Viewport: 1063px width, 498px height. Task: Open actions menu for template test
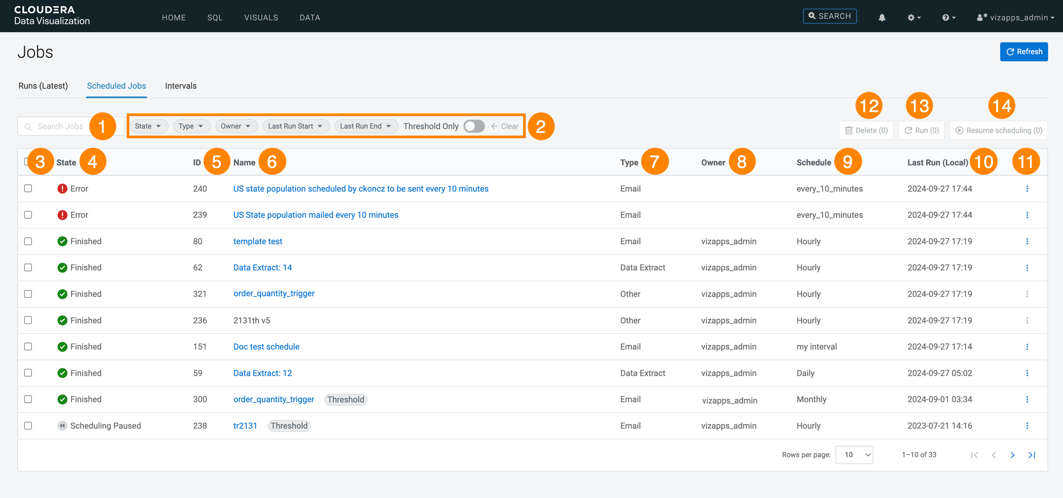coord(1027,241)
